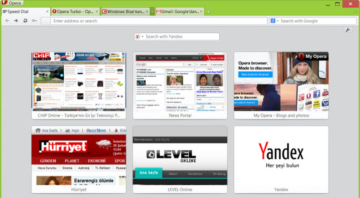This screenshot has width=360, height=198.
Task: Open the password wand key icon
Action: [34, 21]
